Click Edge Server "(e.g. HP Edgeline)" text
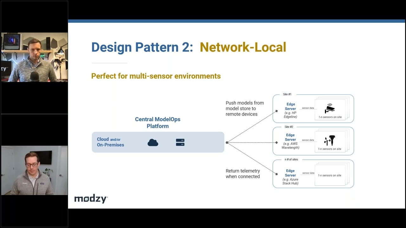The image size is (406, 228). (x=290, y=115)
